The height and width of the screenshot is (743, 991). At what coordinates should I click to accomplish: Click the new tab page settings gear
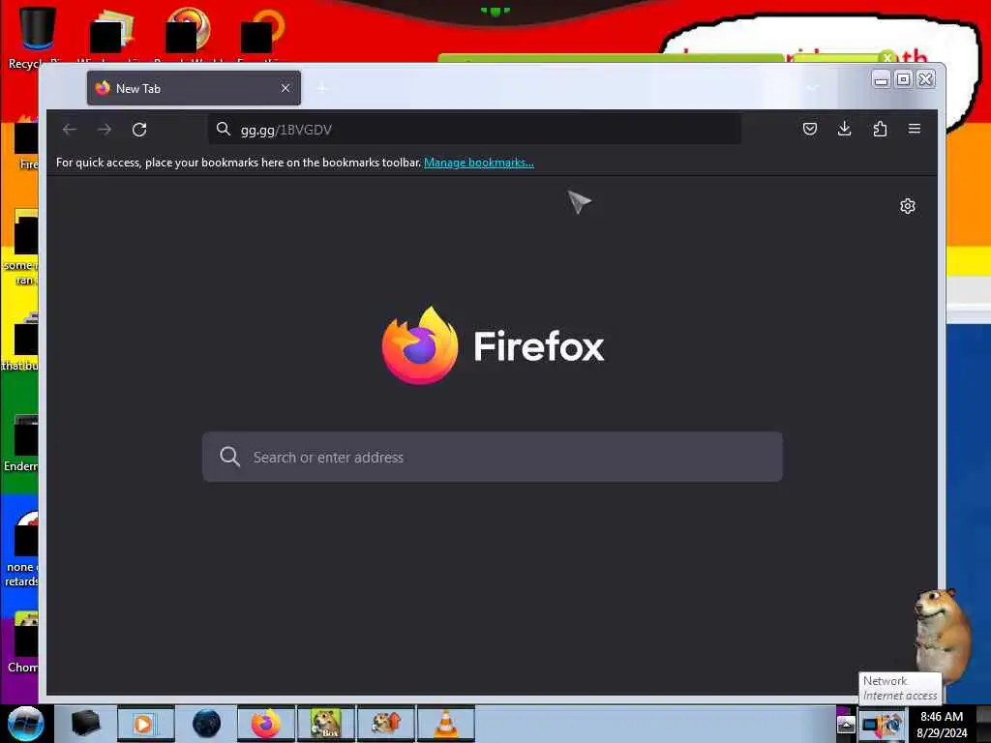coord(908,206)
